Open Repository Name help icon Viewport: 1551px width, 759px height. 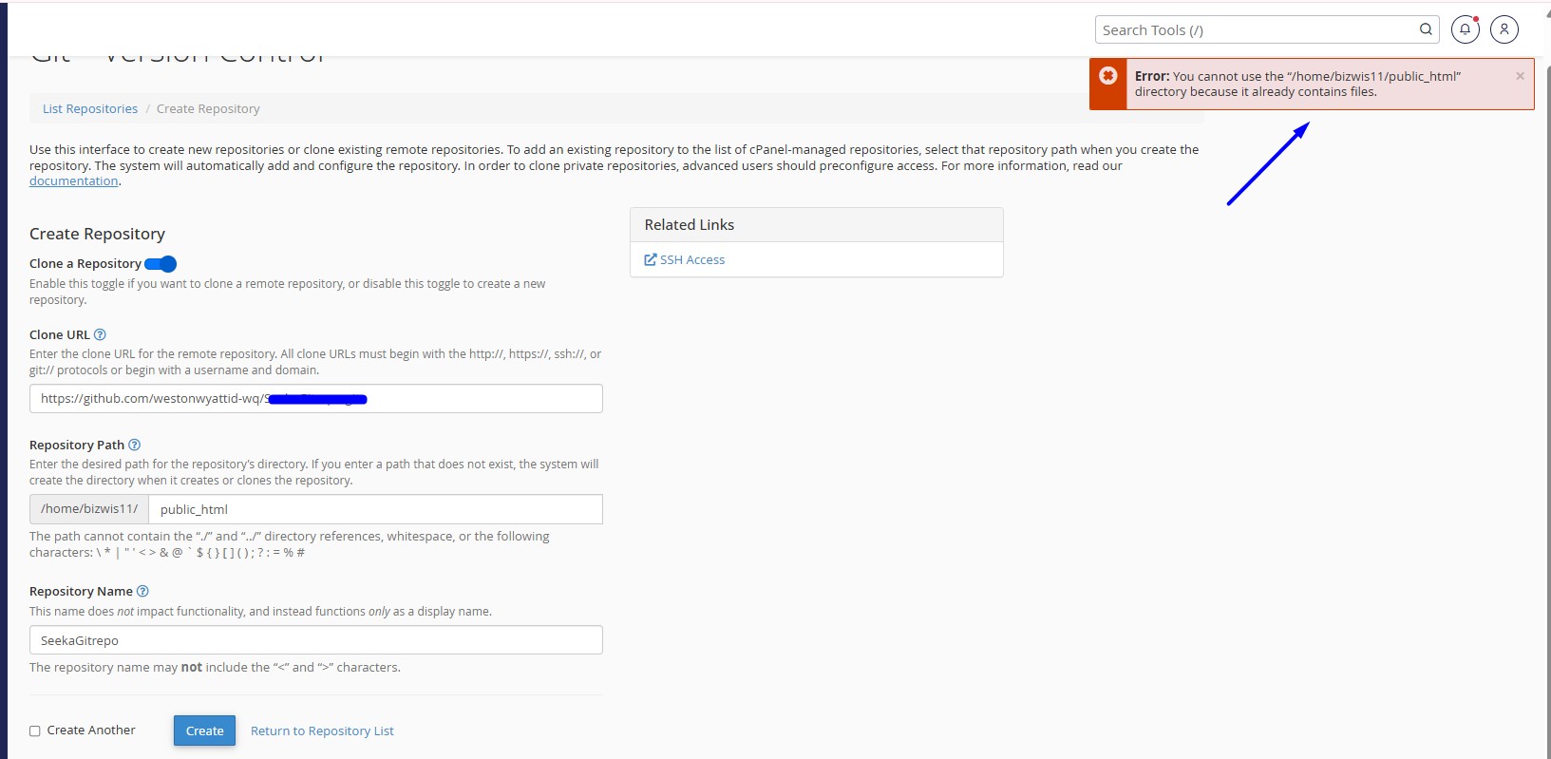142,591
